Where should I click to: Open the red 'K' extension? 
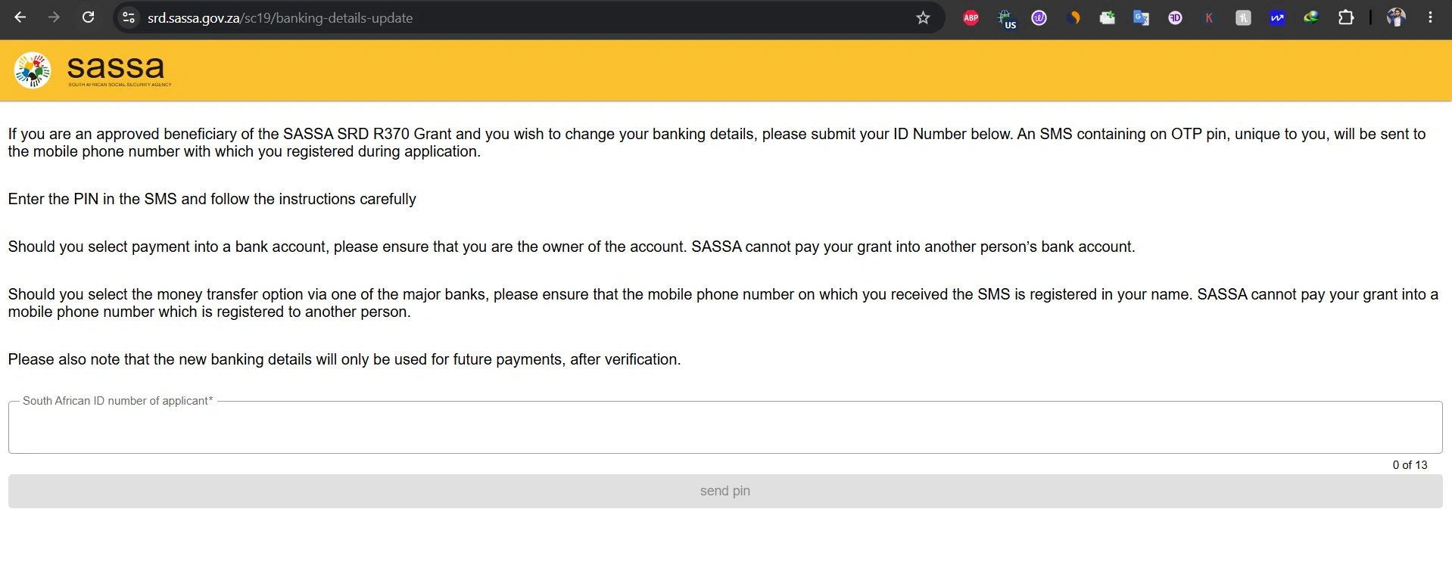pos(1209,17)
